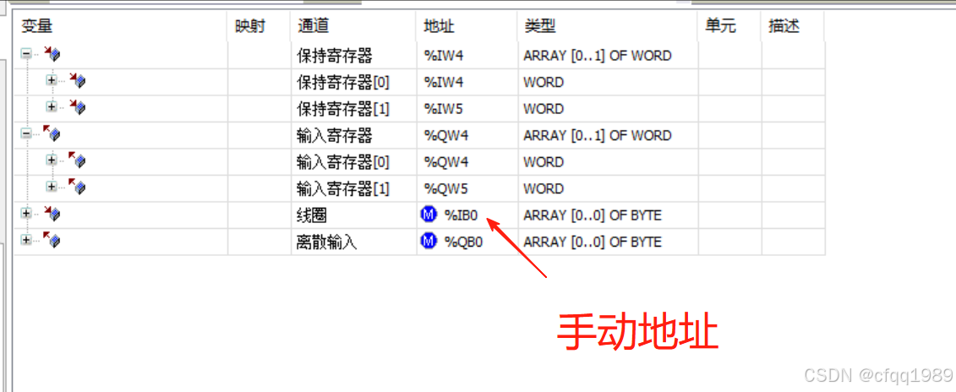Click the input variable icon of 保持寄存器 array
Screen dimensions: 956x392
52,54
